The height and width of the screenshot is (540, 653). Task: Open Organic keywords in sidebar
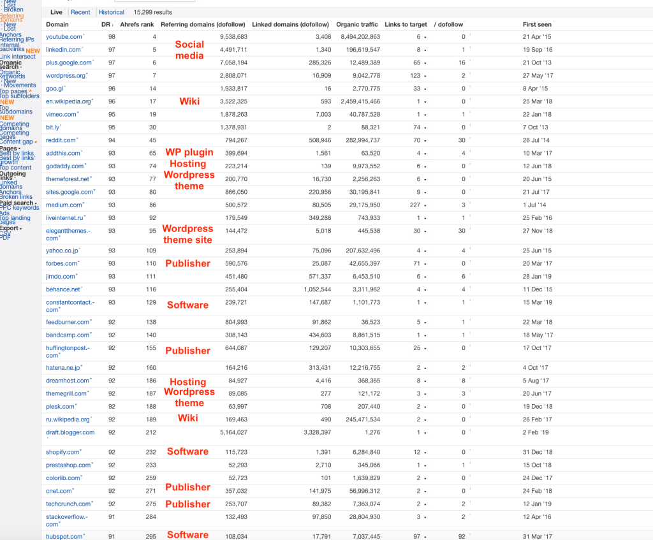point(13,74)
